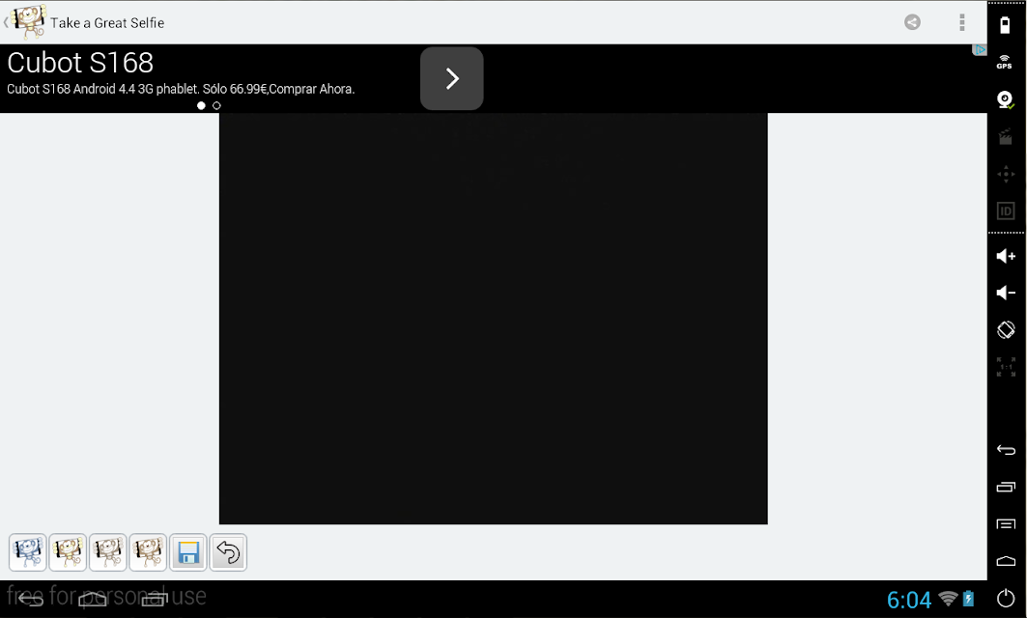Open the Genymotion screen capture clapperboard
The height and width of the screenshot is (618, 1027).
tap(1006, 137)
